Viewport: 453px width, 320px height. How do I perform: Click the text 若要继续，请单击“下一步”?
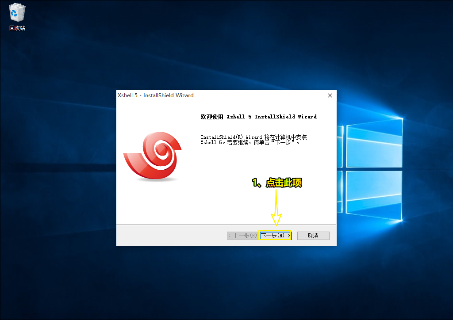(263, 143)
